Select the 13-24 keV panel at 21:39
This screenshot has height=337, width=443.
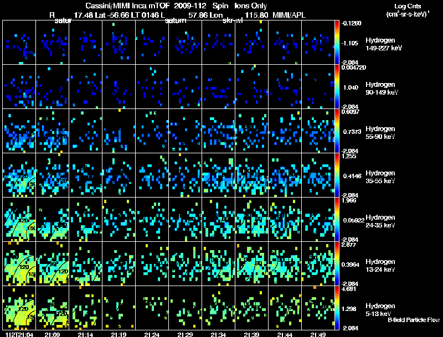[x=252, y=263]
